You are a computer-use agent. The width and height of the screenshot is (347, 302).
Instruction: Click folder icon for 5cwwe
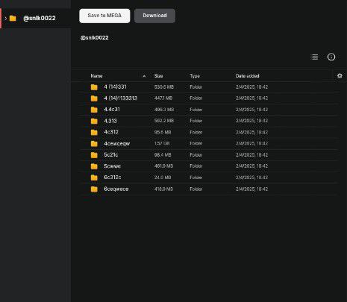94,166
